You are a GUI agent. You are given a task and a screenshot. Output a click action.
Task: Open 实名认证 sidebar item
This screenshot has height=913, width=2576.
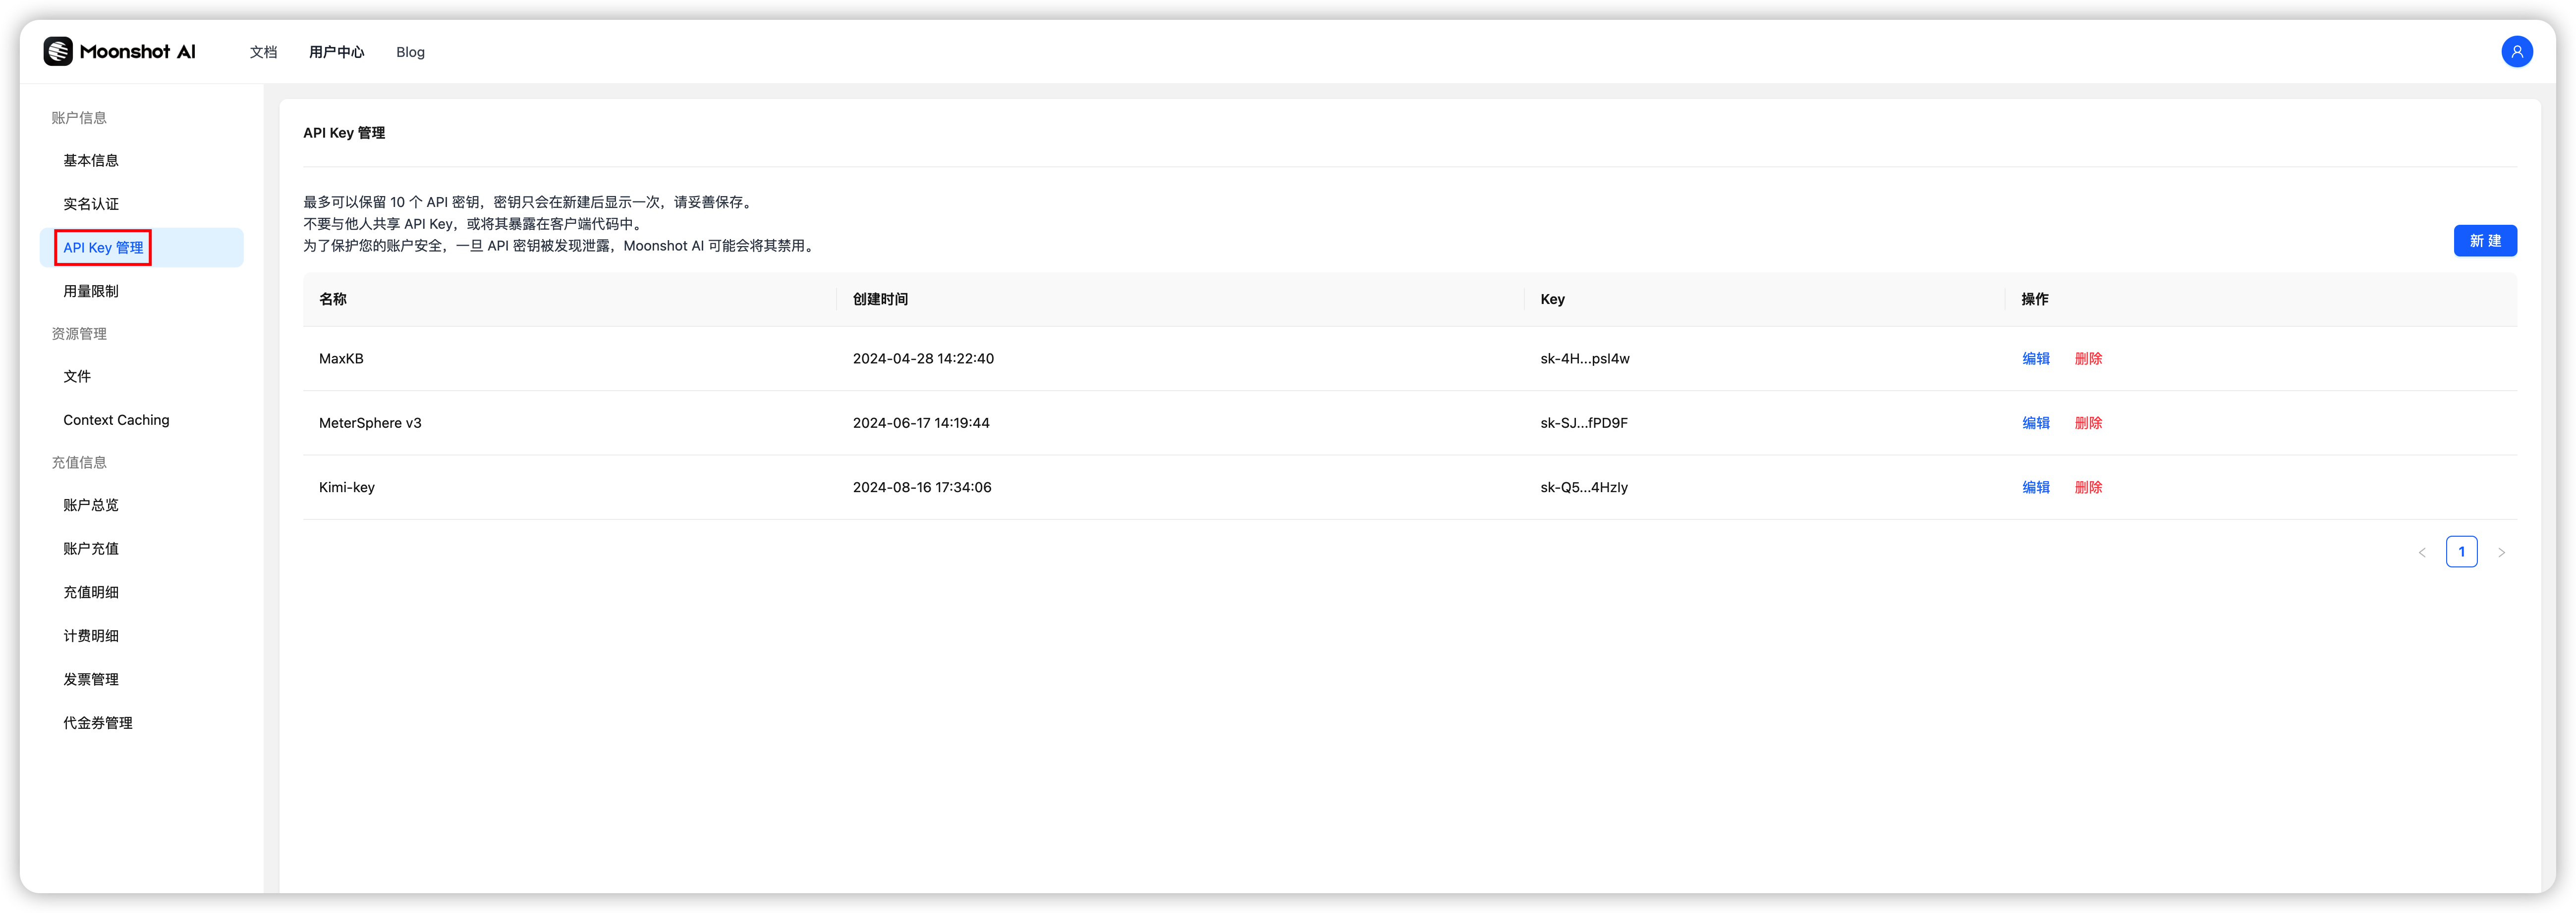pyautogui.click(x=91, y=204)
